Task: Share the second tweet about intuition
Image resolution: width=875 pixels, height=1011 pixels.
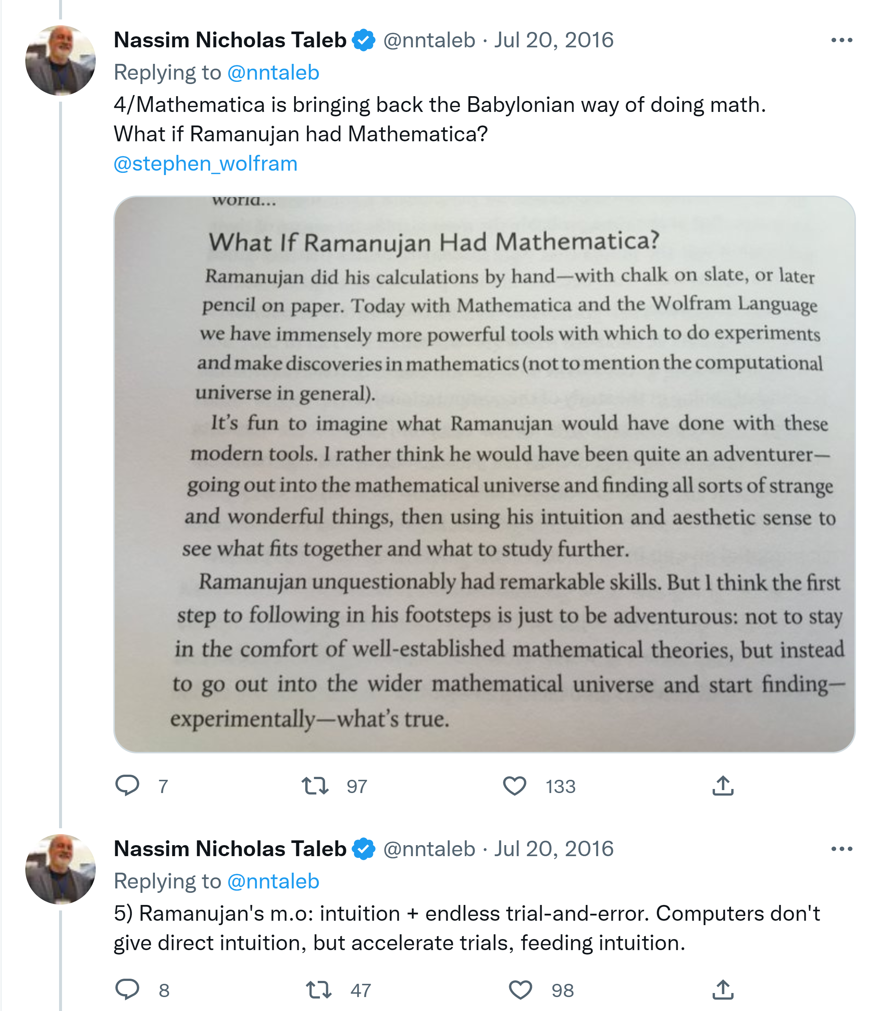Action: (723, 990)
